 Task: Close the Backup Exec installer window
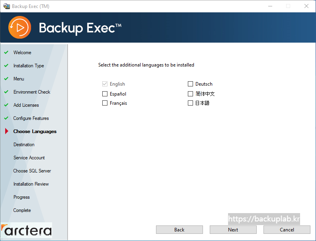[x=306, y=6]
